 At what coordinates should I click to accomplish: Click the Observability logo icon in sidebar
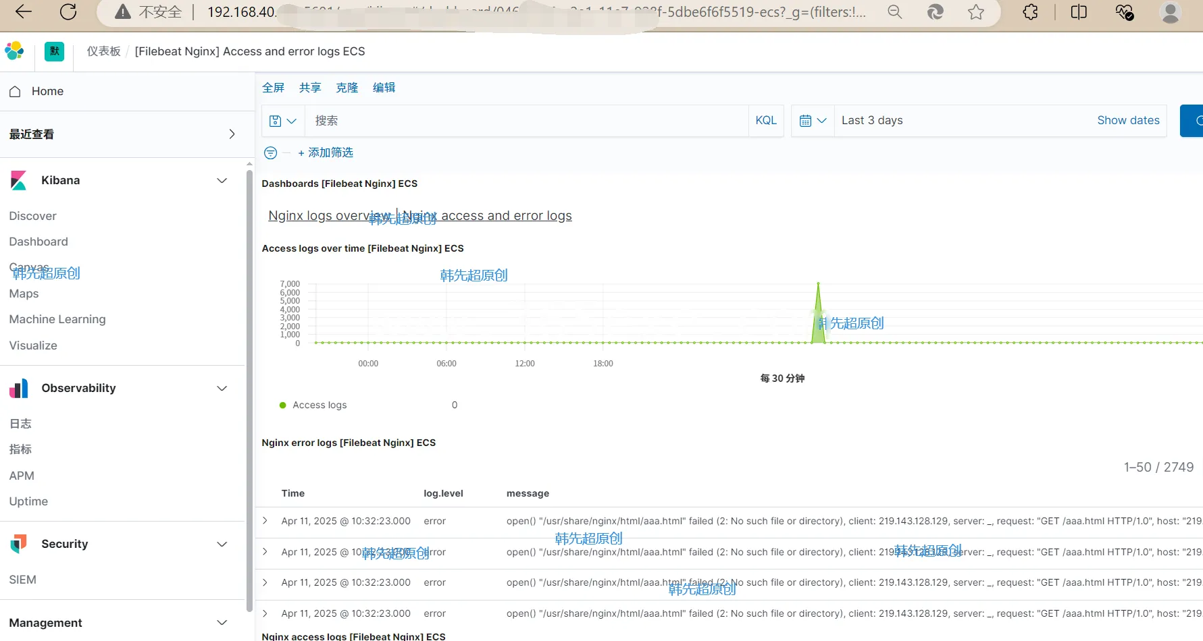click(19, 388)
